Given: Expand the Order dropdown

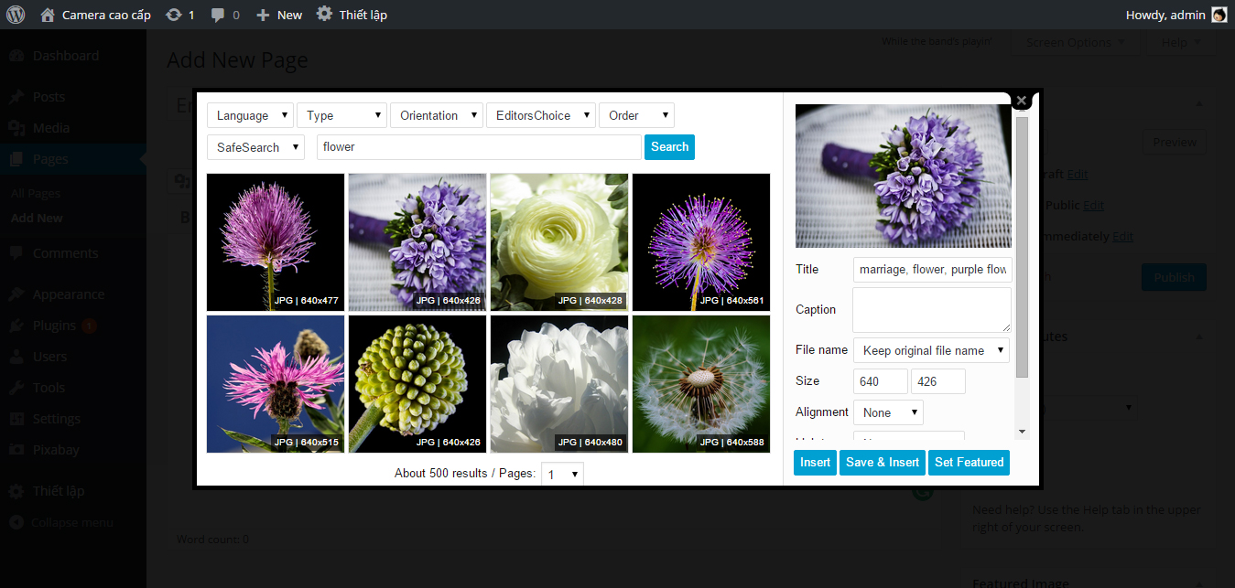Looking at the screenshot, I should 636,115.
